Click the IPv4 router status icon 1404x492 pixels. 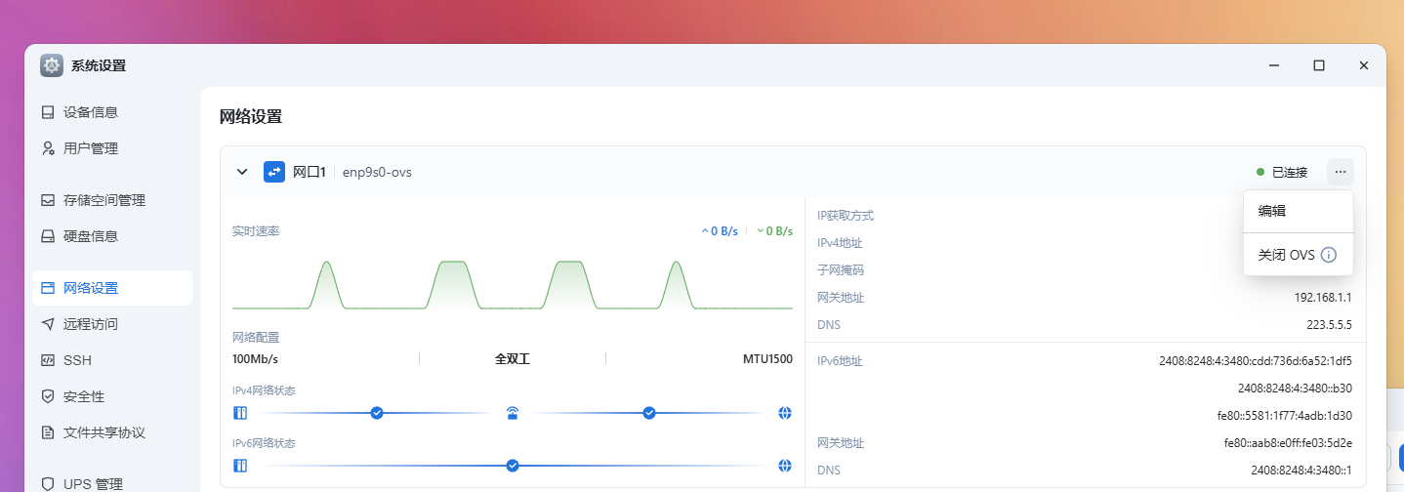point(513,413)
